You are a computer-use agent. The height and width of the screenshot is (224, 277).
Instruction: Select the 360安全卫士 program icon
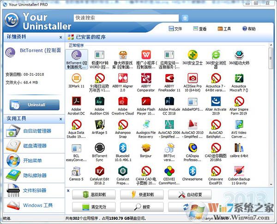click(193, 55)
